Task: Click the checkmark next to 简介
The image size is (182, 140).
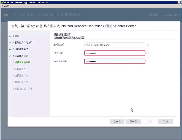Action: coord(10,36)
